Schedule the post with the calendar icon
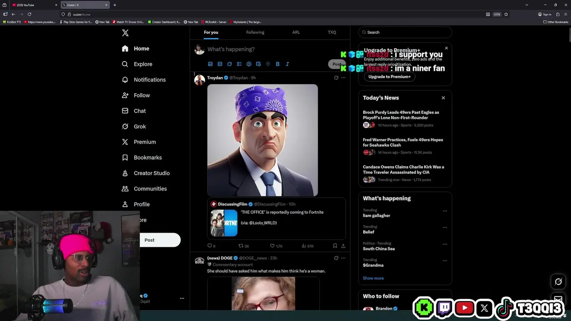The width and height of the screenshot is (571, 321). pyautogui.click(x=258, y=64)
